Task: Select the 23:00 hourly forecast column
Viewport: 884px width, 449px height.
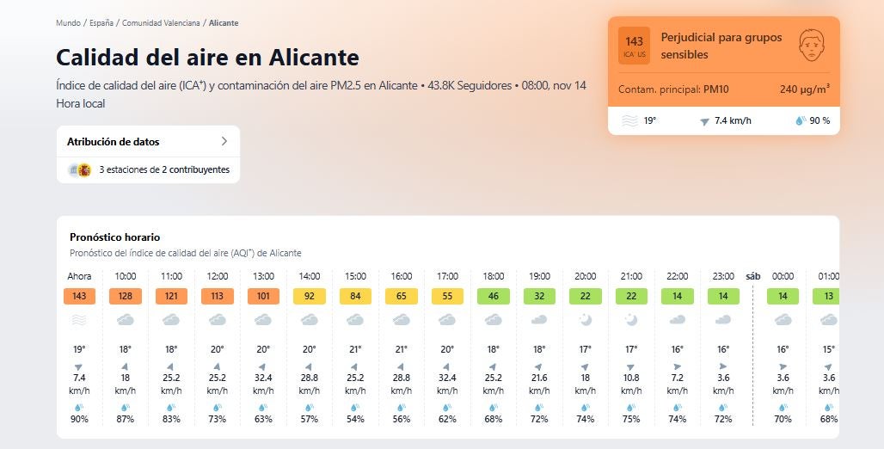Action: [x=723, y=348]
